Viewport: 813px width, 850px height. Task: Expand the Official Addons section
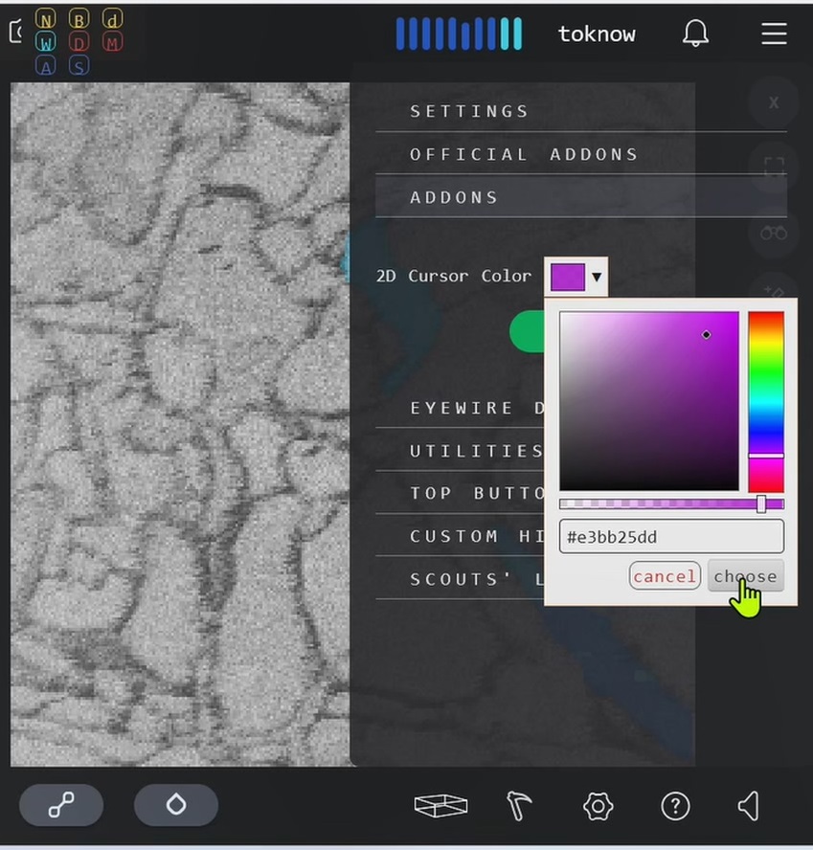click(x=524, y=154)
